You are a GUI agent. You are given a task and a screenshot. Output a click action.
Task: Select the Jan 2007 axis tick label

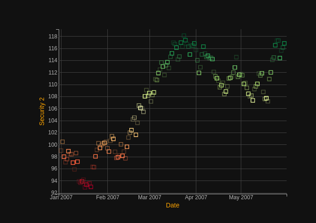(x=61, y=197)
